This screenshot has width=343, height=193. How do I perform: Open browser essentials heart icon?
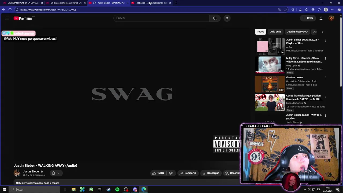(x=313, y=10)
